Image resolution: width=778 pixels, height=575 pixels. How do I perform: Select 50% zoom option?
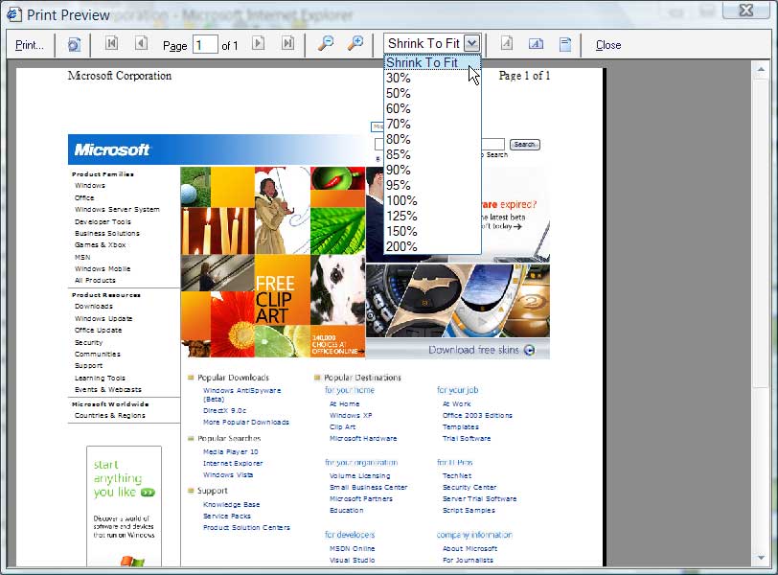[432, 93]
